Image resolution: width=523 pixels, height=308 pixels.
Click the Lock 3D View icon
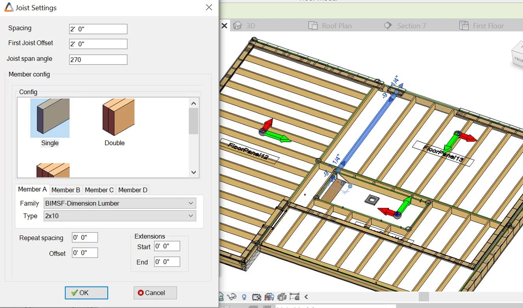pos(221,297)
